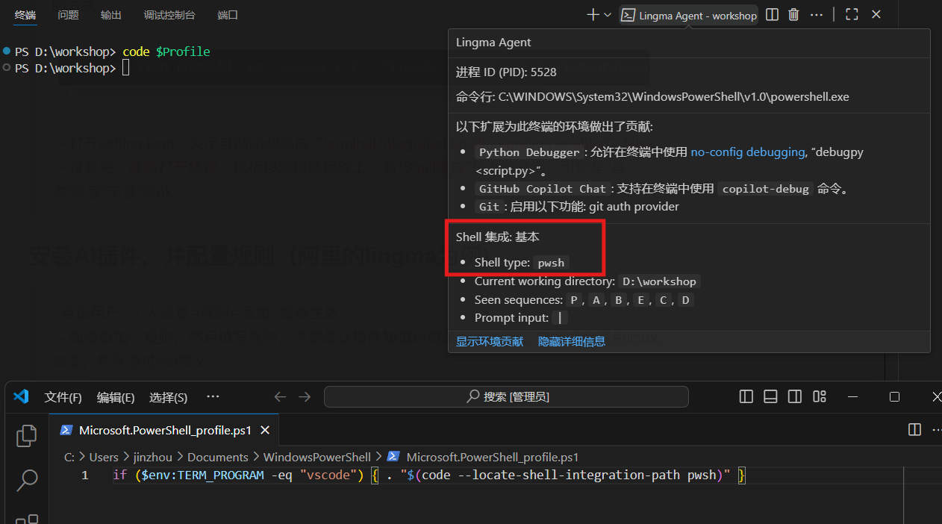Viewport: 942px width, 524px height.
Task: Go forward with the right arrow
Action: [305, 396]
